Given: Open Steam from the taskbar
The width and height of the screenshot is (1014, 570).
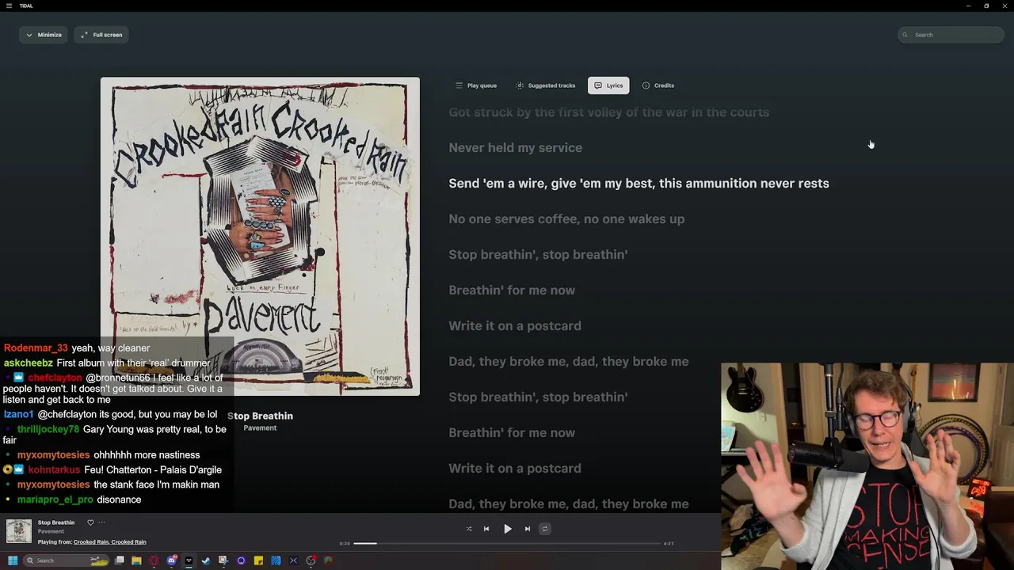Looking at the screenshot, I should 206,560.
